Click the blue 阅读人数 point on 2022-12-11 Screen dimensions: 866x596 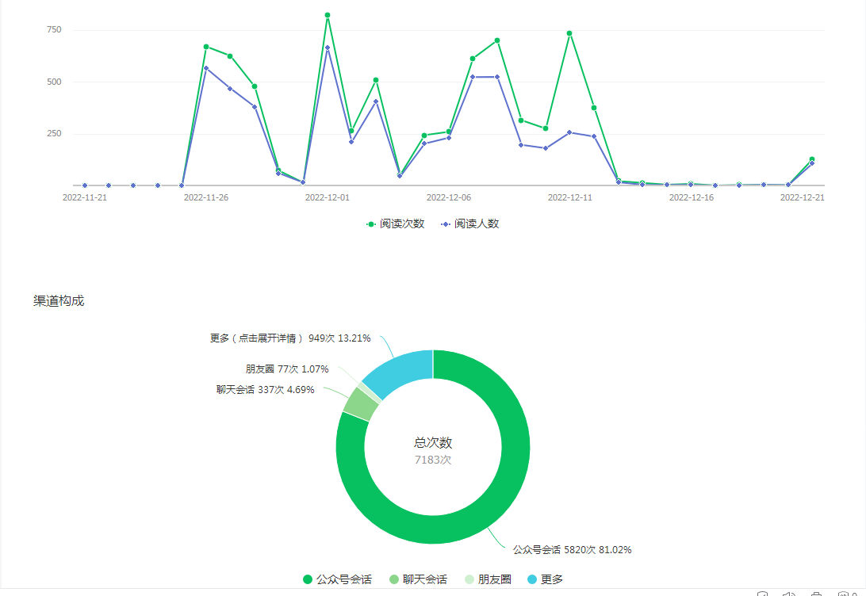pos(569,132)
